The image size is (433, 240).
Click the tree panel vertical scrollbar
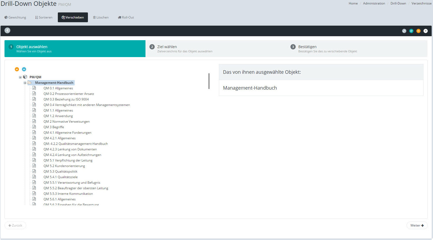point(209,81)
